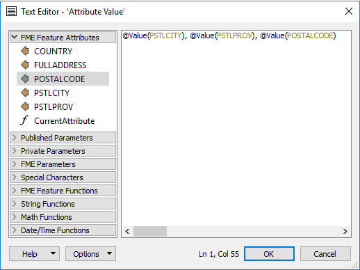Click the PSTLPROV attribute arrow icon

[25, 106]
